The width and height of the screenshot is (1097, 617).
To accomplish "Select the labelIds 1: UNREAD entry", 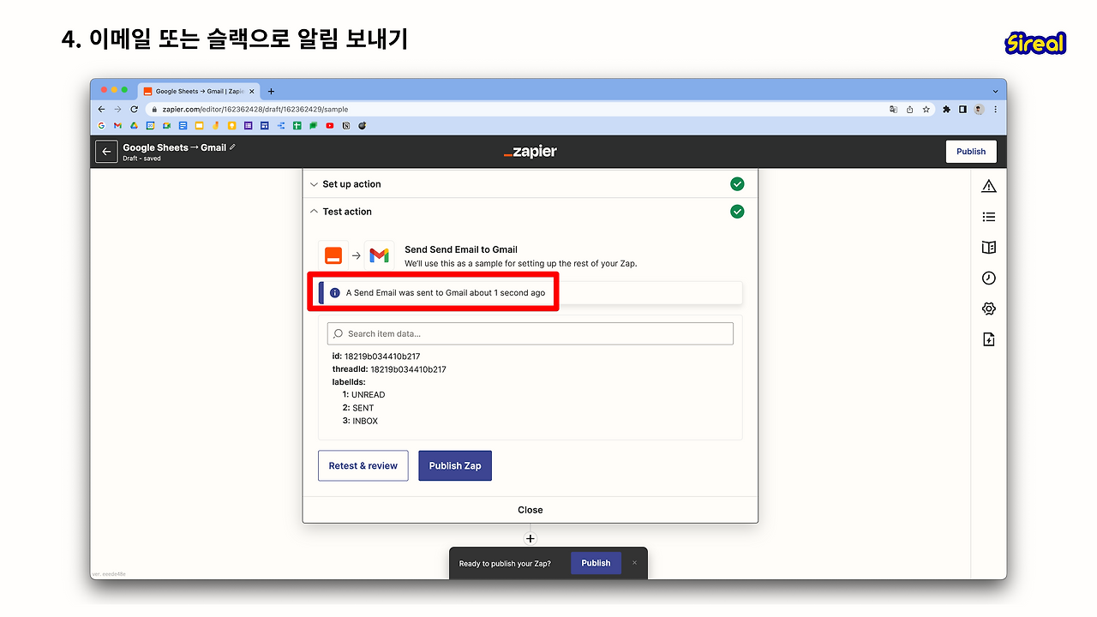I will (363, 395).
